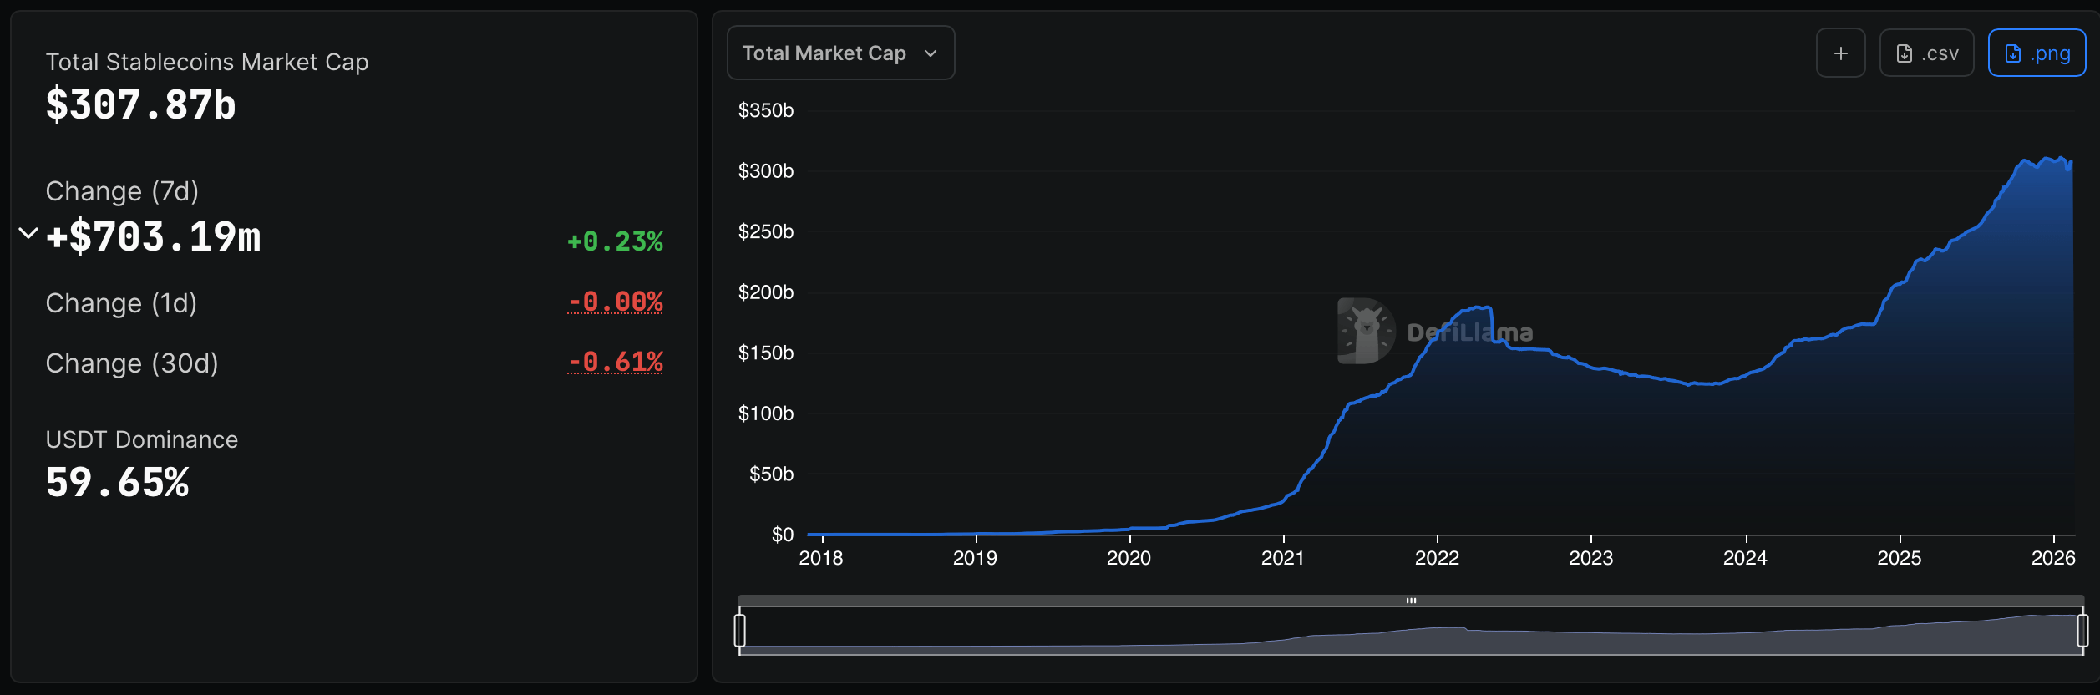Click the -0.00% Change (1d) value

tap(615, 302)
